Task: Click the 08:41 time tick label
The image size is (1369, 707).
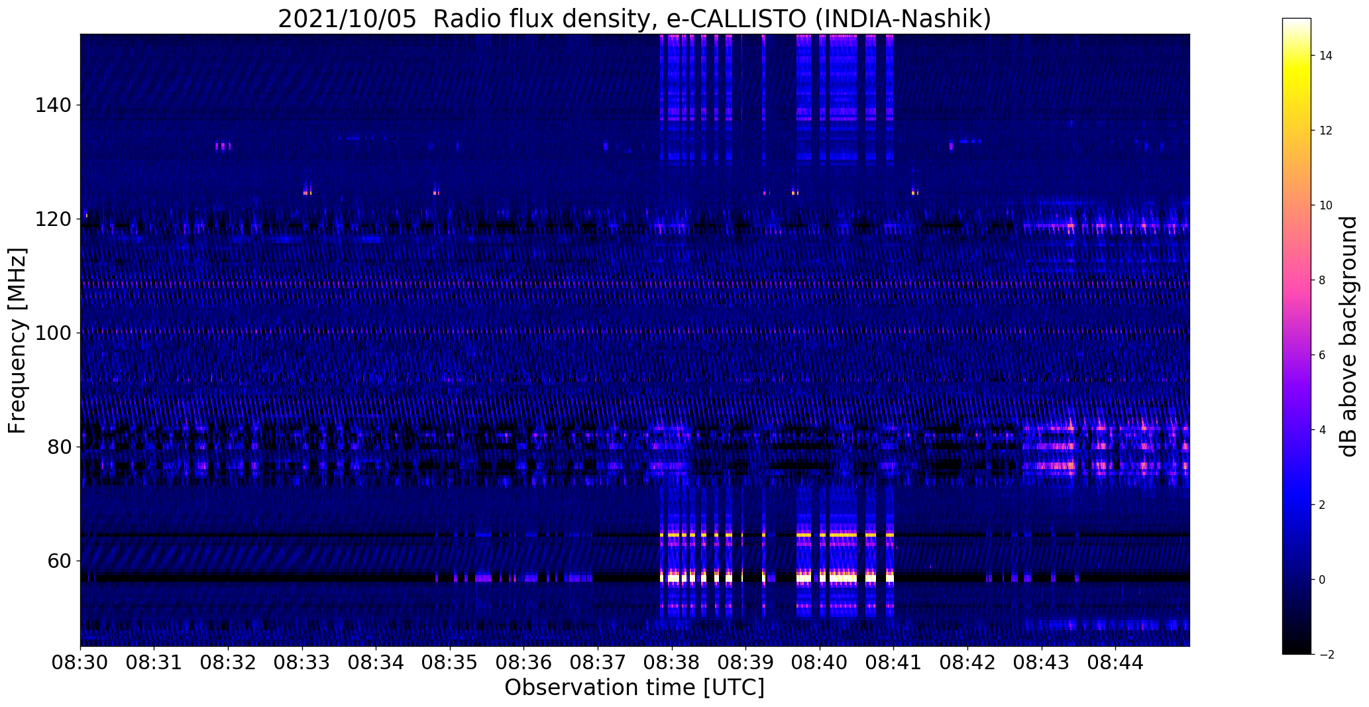Action: click(x=893, y=663)
